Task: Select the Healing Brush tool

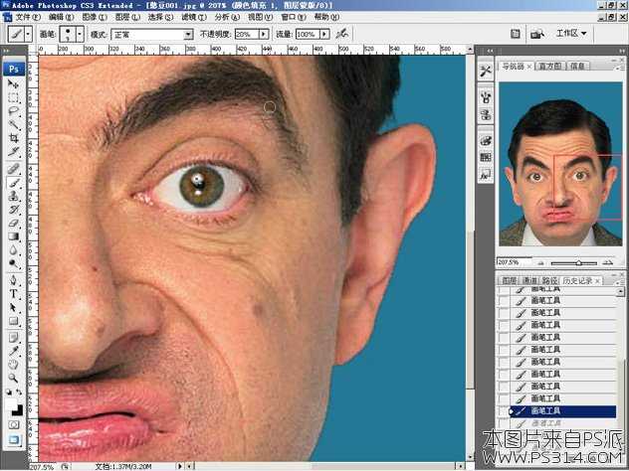Action: point(14,169)
